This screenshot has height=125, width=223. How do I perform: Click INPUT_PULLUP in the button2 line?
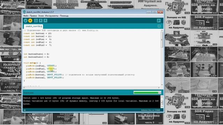coord(54,78)
